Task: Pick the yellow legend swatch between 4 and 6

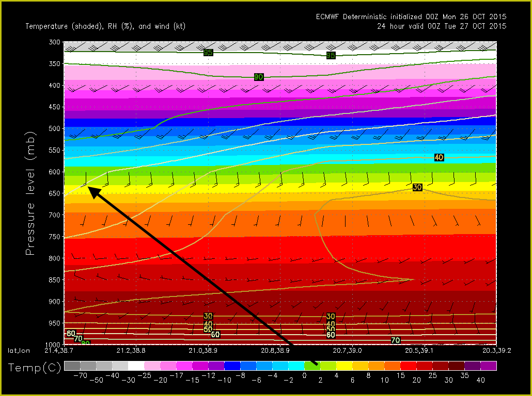Action: point(345,366)
